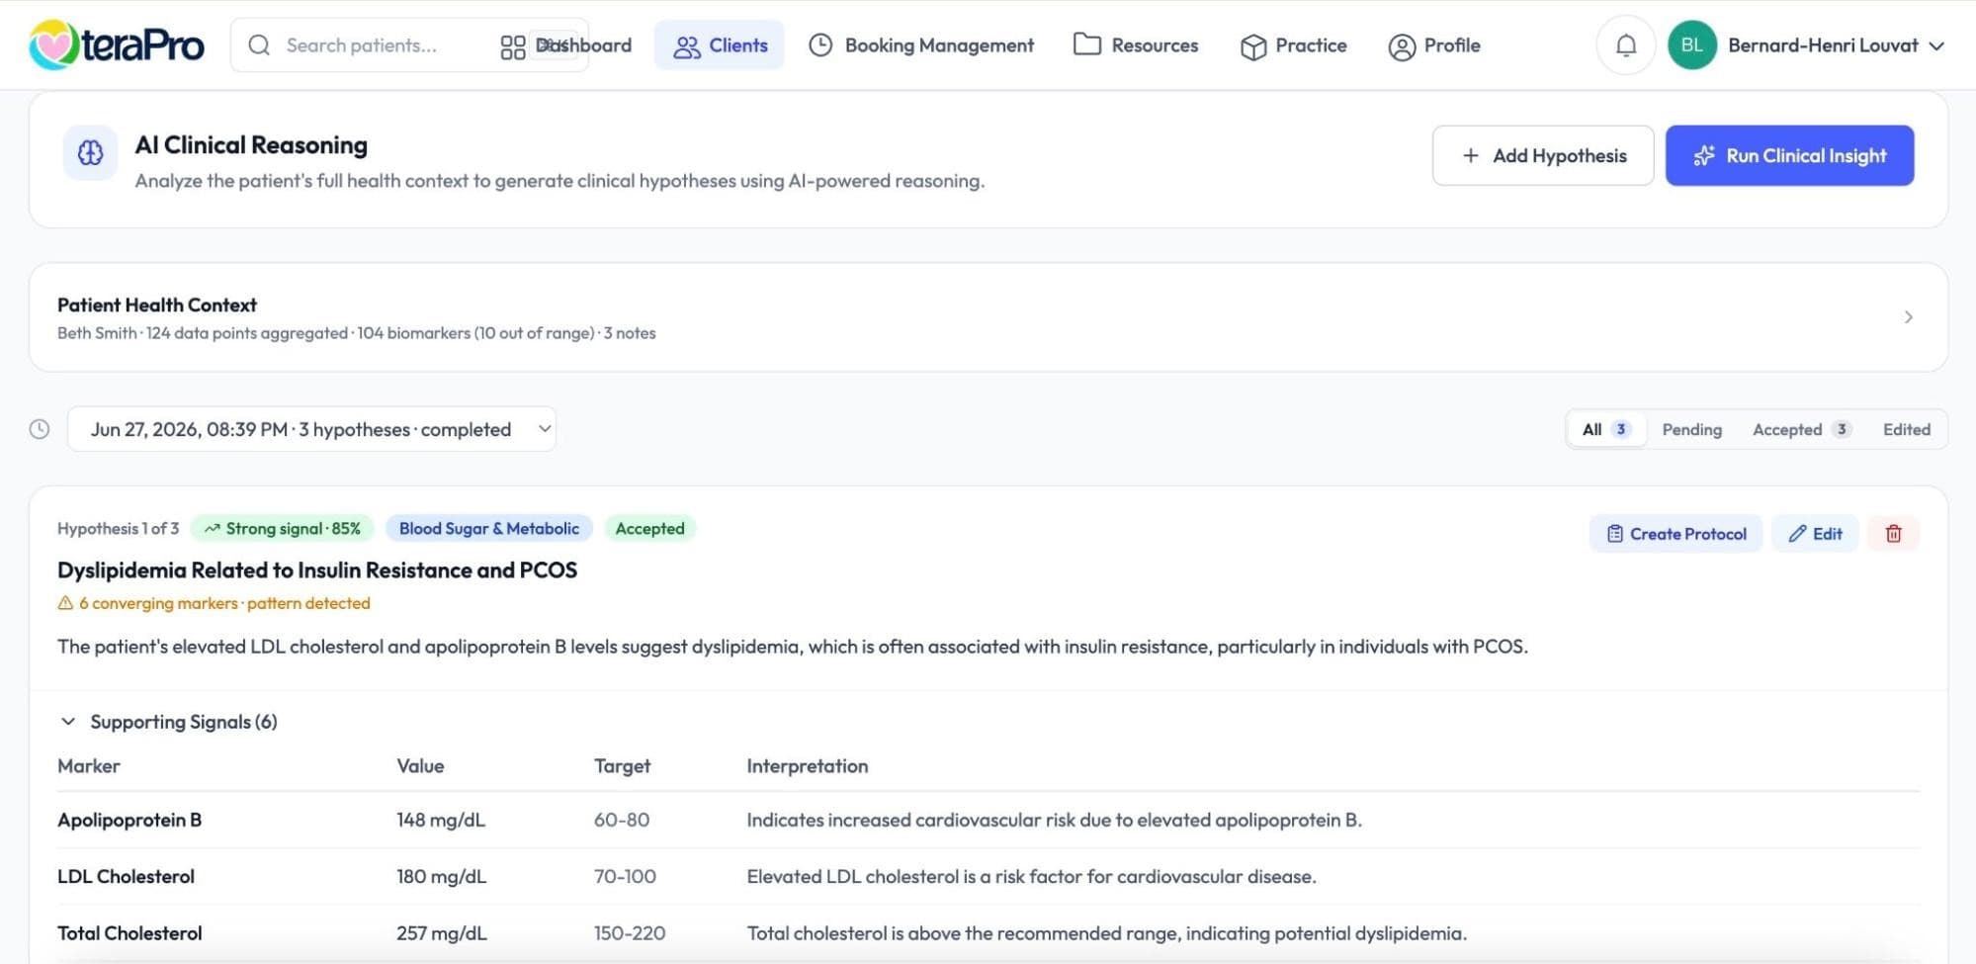Click Create Protocol button
This screenshot has height=964, width=1976.
tap(1675, 534)
